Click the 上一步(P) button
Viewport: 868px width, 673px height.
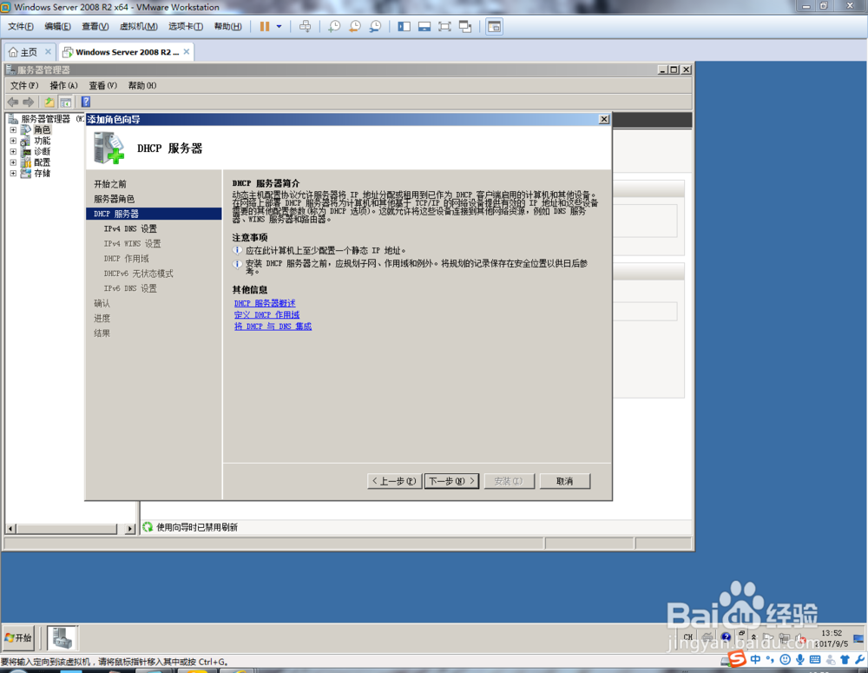[394, 481]
